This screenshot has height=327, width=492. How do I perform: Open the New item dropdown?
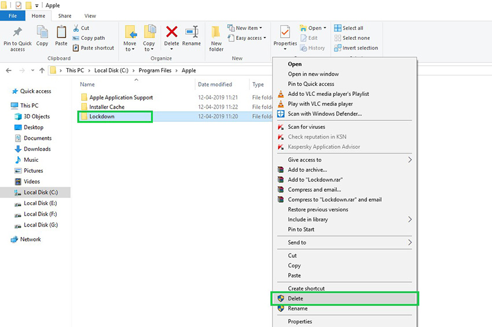click(x=249, y=28)
